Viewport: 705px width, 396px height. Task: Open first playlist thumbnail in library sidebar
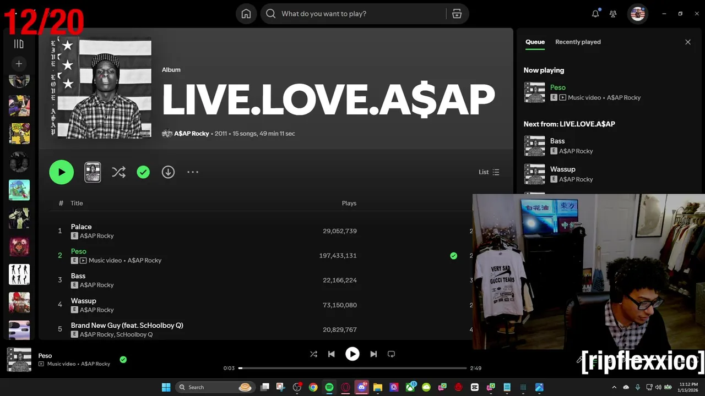click(x=19, y=80)
